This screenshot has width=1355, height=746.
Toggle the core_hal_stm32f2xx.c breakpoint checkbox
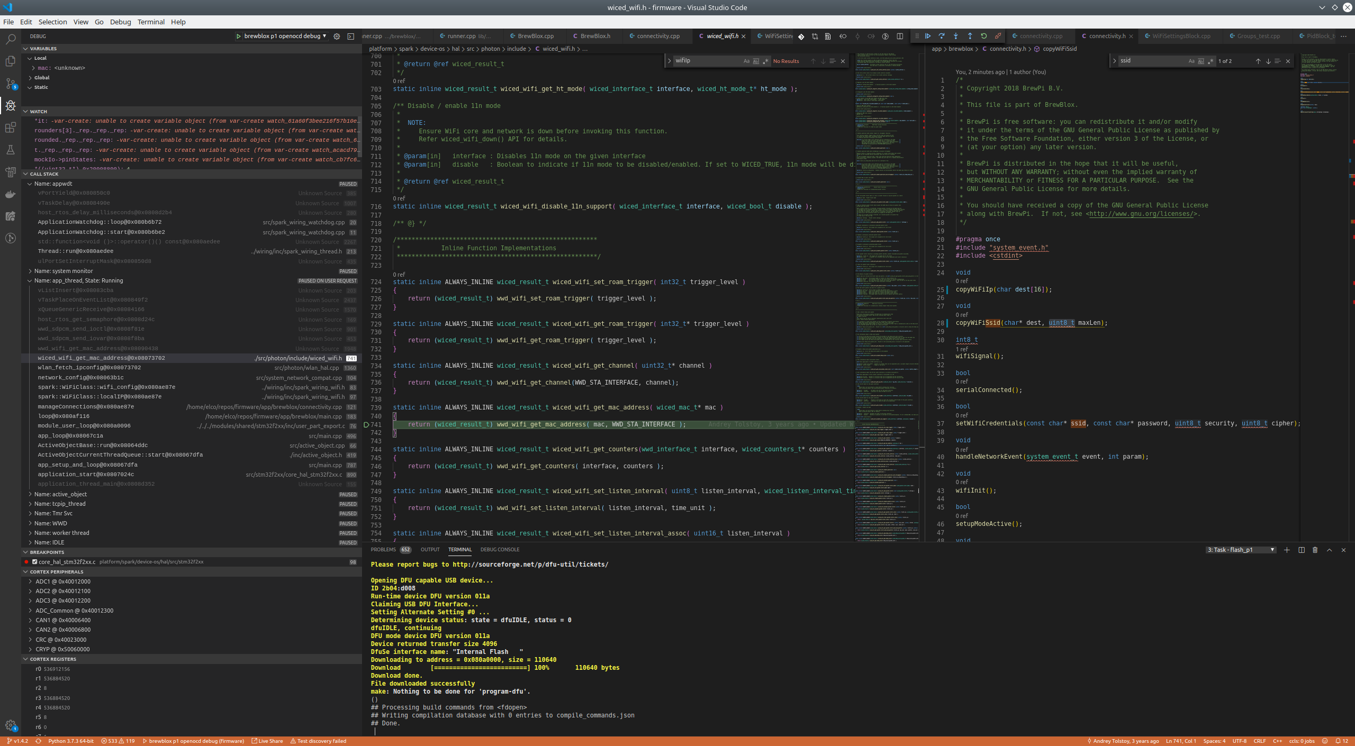click(x=34, y=562)
